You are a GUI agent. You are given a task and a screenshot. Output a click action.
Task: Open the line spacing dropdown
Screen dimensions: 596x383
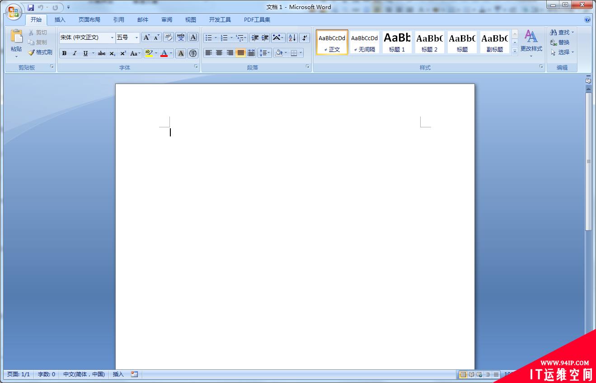pos(265,53)
